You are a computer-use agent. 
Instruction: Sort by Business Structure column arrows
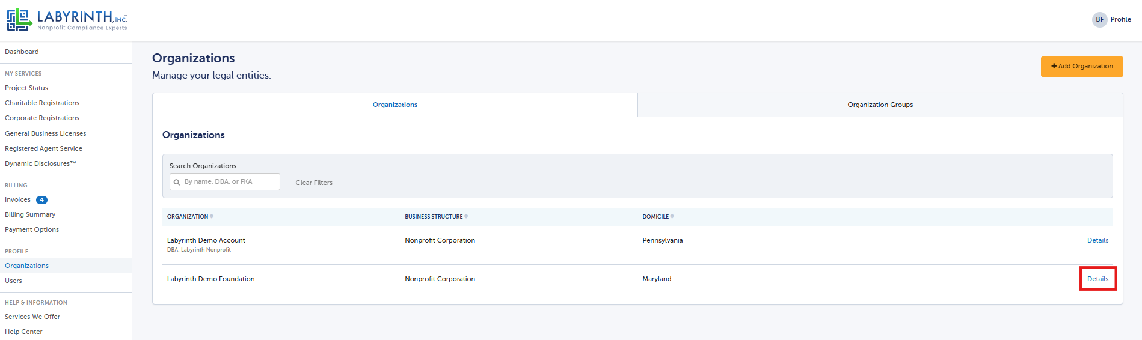pos(466,216)
